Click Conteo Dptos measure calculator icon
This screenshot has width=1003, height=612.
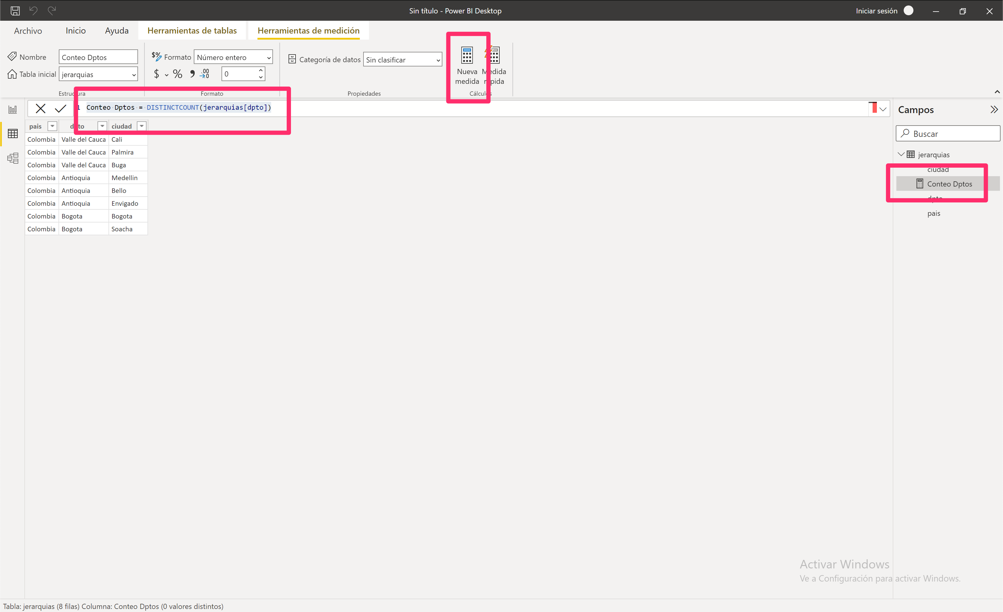(920, 184)
